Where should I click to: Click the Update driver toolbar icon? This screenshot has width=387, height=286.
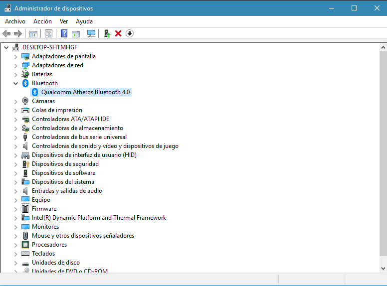(x=107, y=33)
